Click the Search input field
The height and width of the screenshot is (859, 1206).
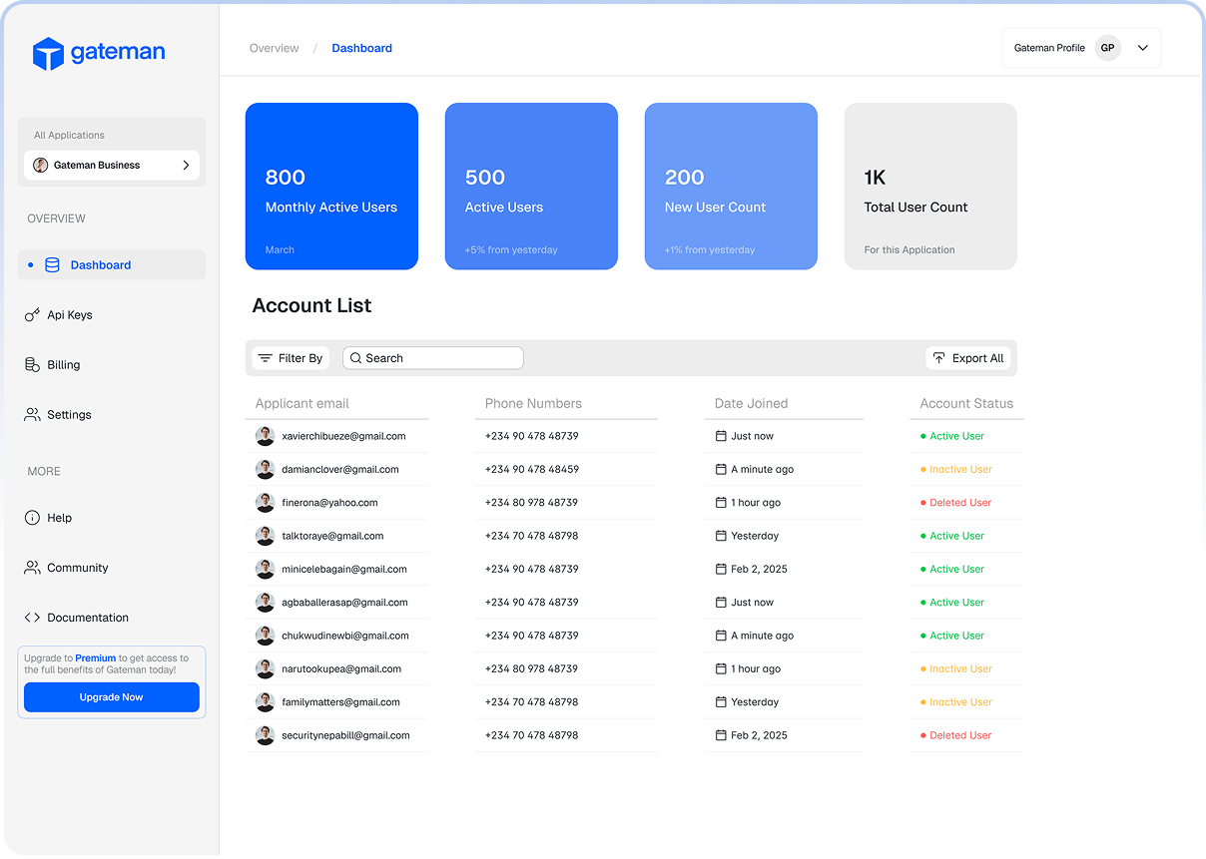click(433, 358)
